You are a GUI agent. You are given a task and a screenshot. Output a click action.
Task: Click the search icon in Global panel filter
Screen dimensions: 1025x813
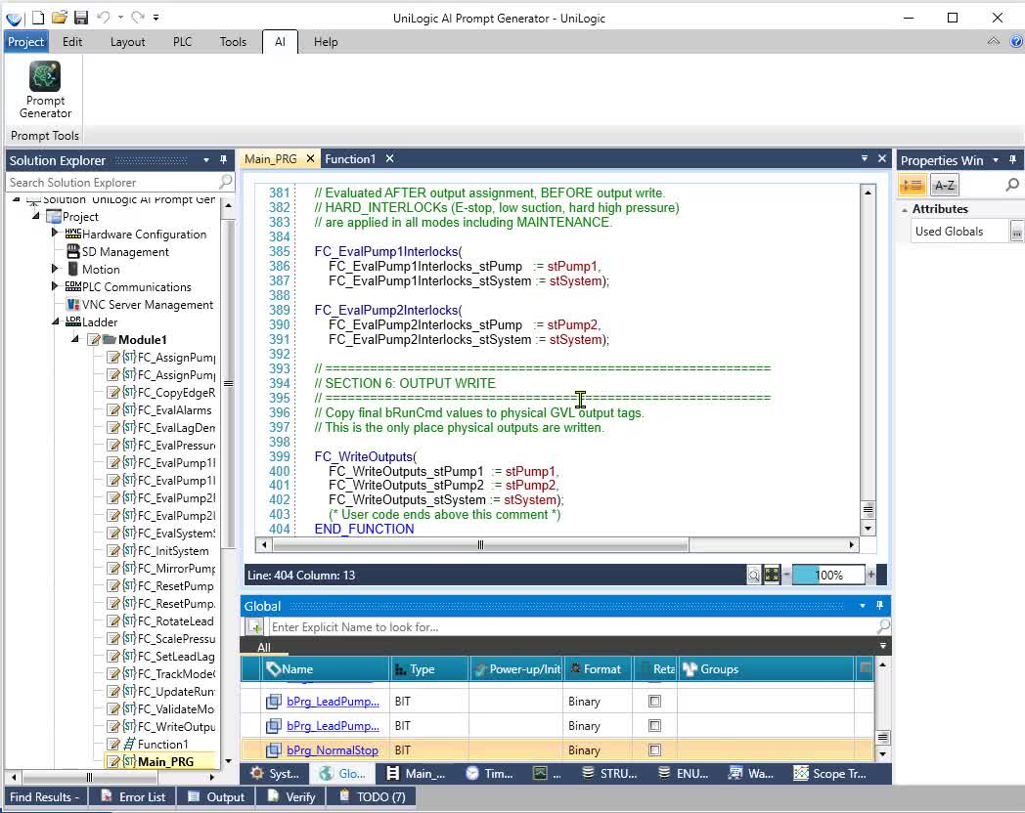[883, 626]
